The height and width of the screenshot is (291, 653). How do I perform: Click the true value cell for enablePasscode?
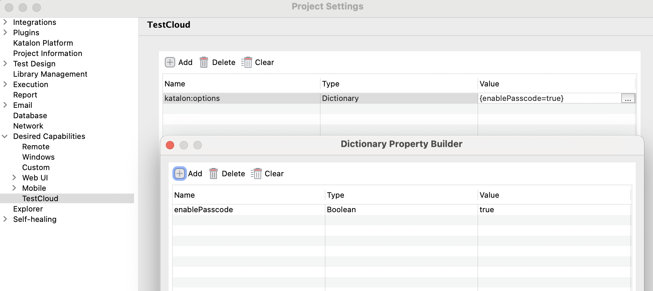click(486, 209)
